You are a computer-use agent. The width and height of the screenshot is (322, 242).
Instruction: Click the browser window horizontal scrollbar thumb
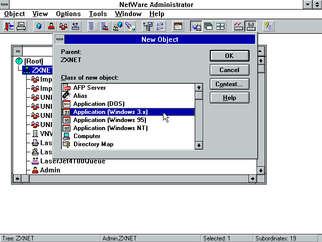click(26, 178)
